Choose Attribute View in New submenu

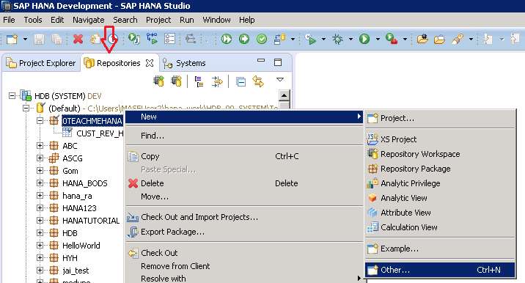[440, 213]
